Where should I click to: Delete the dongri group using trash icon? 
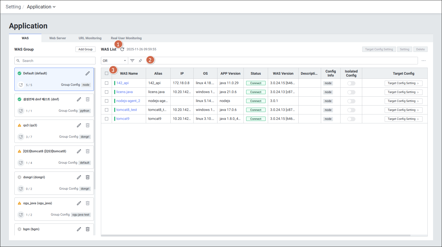pyautogui.click(x=88, y=177)
